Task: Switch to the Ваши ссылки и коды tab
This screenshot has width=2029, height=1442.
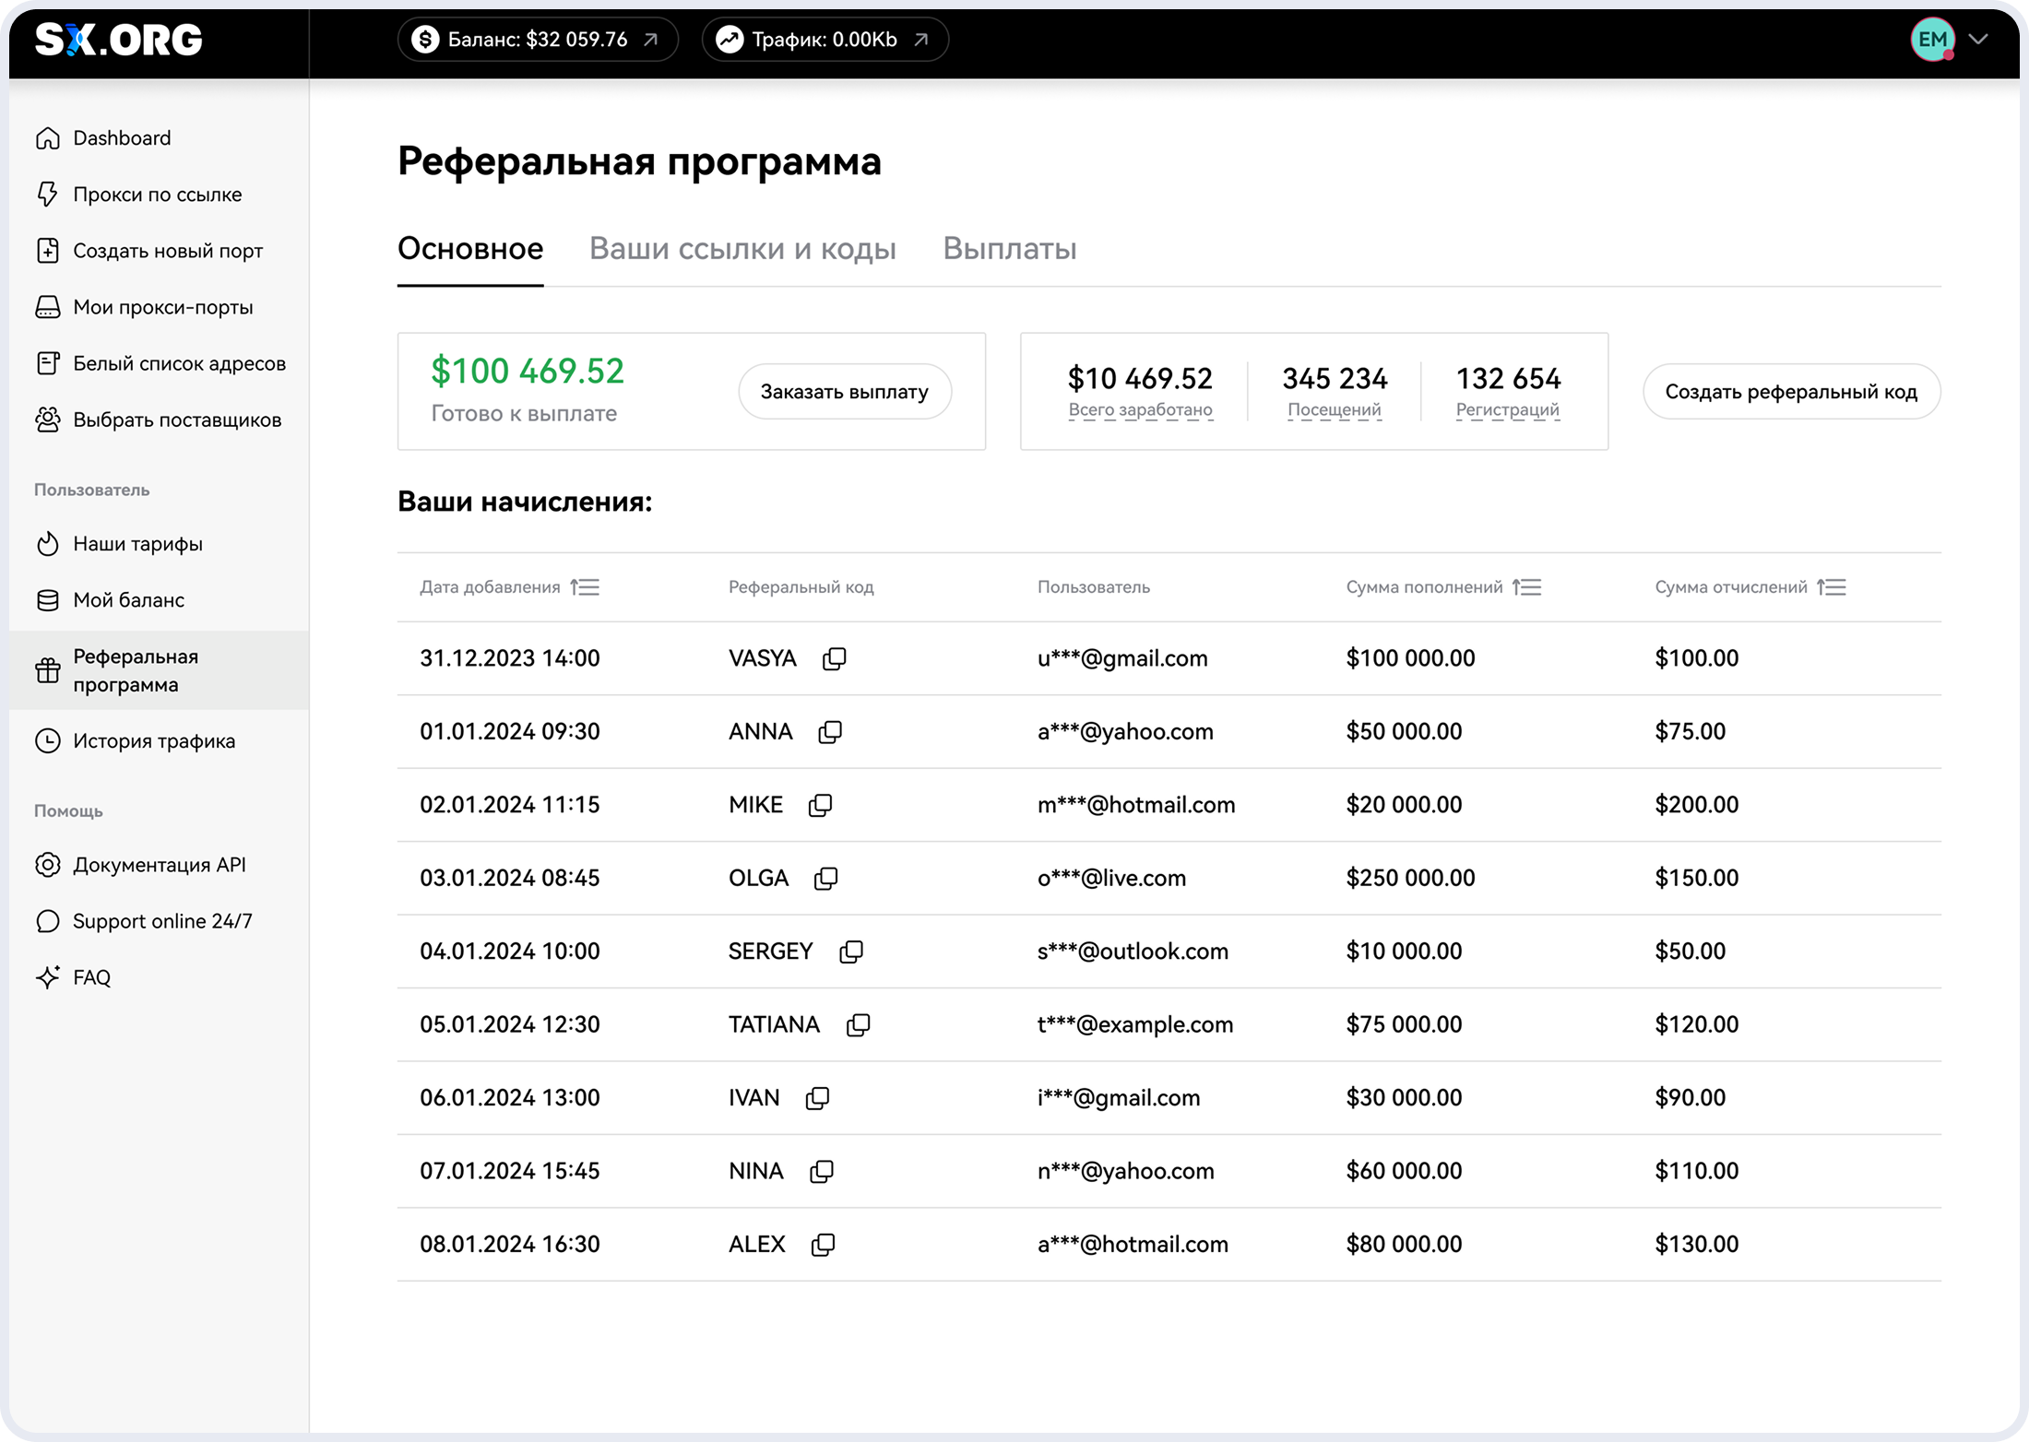Action: coord(742,249)
